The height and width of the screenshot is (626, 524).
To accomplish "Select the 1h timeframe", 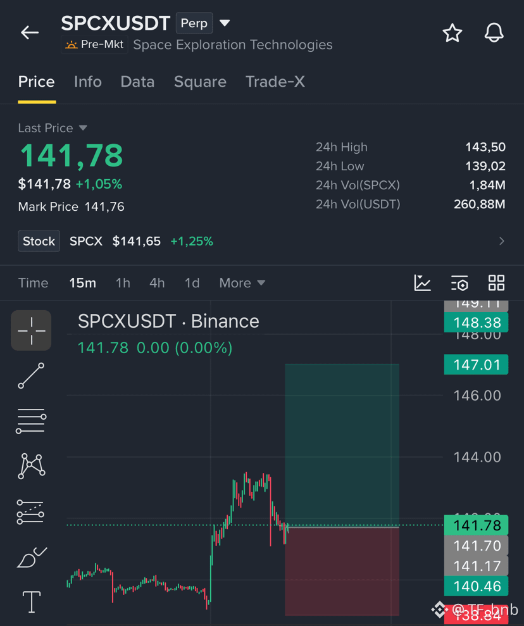I will tap(123, 283).
